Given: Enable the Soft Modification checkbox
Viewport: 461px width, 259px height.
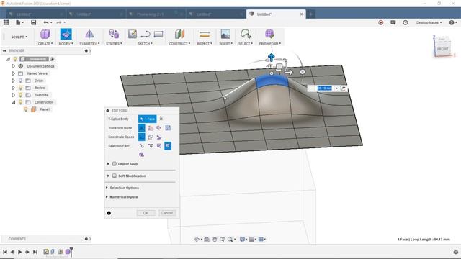Looking at the screenshot, I should click(x=115, y=176).
